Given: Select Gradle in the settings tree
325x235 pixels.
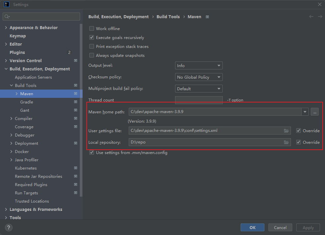Looking at the screenshot, I should coord(26,102).
